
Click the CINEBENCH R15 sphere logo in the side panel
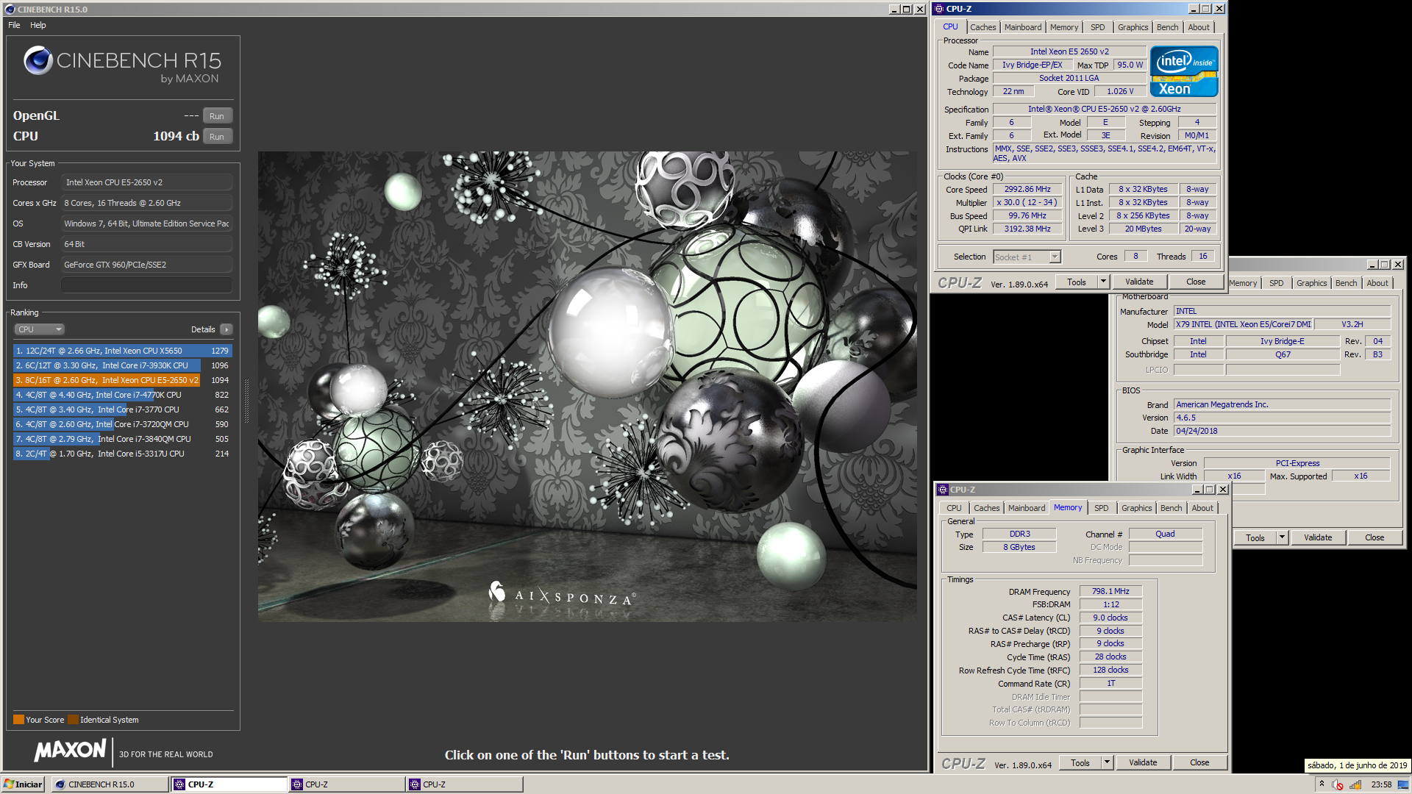pyautogui.click(x=38, y=61)
